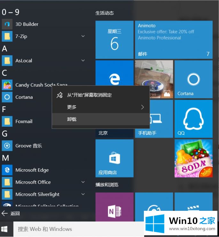Click the letter G section header
The height and width of the screenshot is (237, 219).
point(5,134)
